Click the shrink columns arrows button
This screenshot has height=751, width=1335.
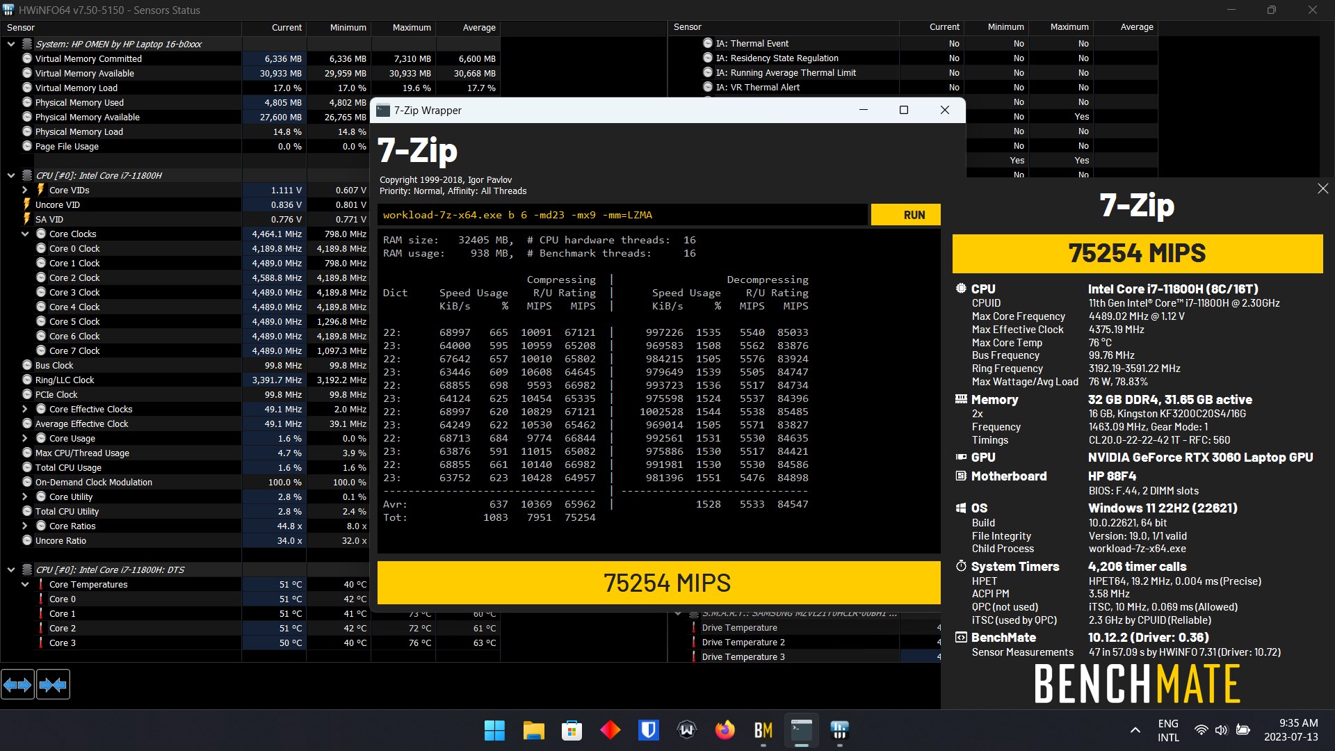pyautogui.click(x=53, y=685)
